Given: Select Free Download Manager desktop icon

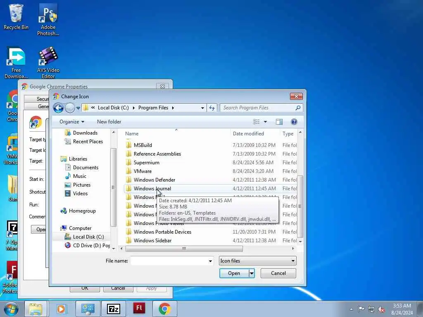Looking at the screenshot, I should 16,63.
